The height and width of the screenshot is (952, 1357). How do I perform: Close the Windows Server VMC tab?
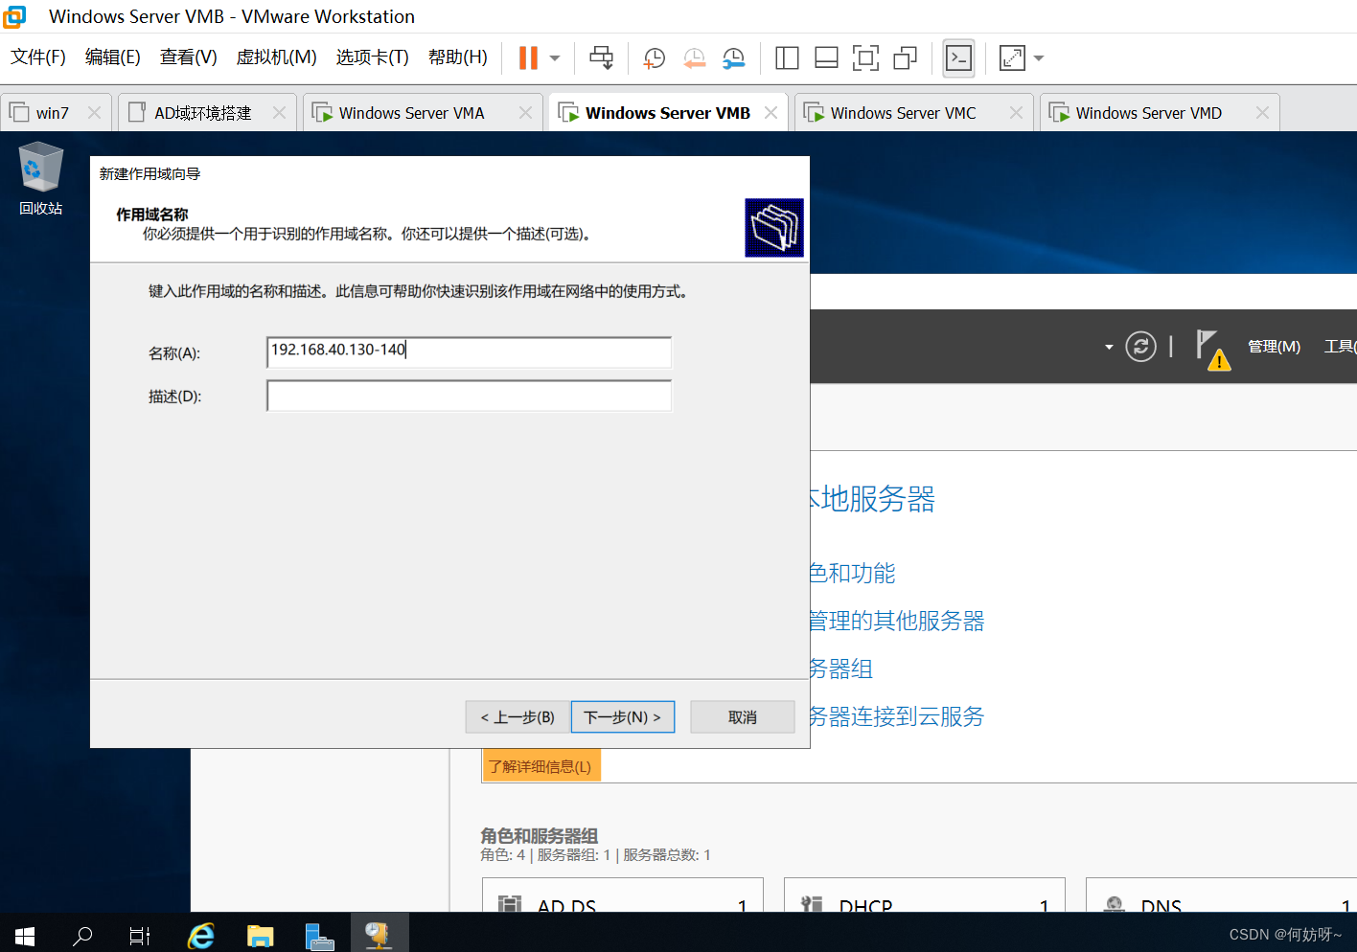coord(1016,113)
